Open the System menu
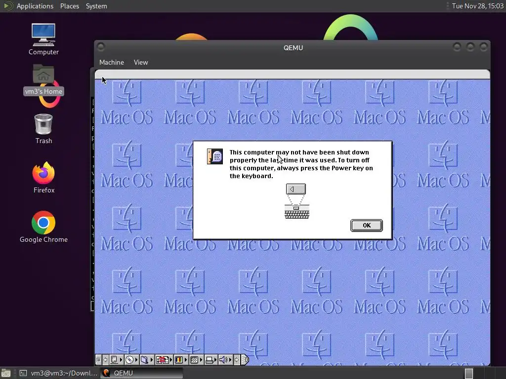The image size is (506, 379). (x=96, y=6)
